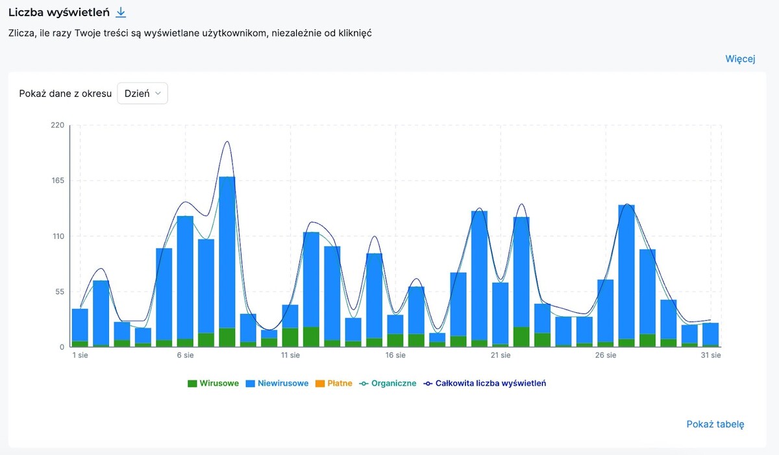Click the Pokaż tabelę link
The width and height of the screenshot is (779, 455).
715,424
